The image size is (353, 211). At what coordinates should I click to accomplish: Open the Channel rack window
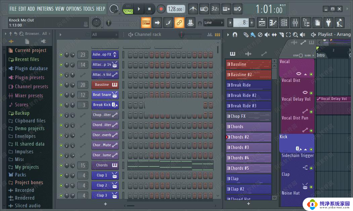tap(284, 22)
